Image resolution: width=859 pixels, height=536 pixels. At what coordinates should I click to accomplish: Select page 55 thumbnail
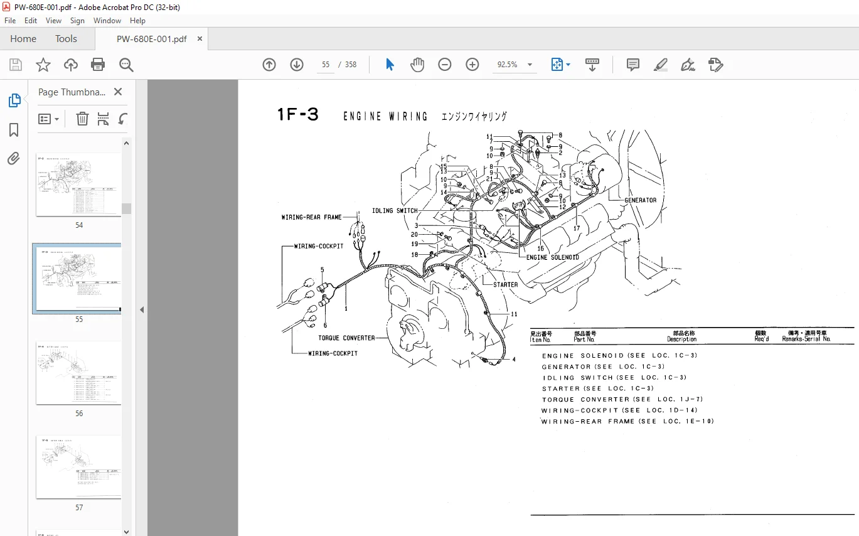point(77,279)
